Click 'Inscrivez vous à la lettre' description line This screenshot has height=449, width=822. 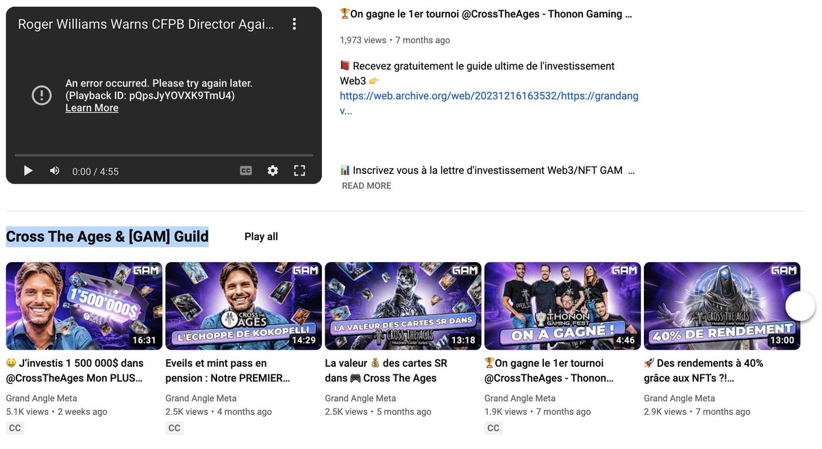point(487,170)
